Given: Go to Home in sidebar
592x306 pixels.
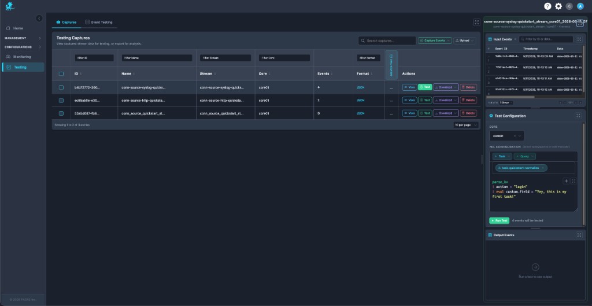Looking at the screenshot, I should click(23, 28).
